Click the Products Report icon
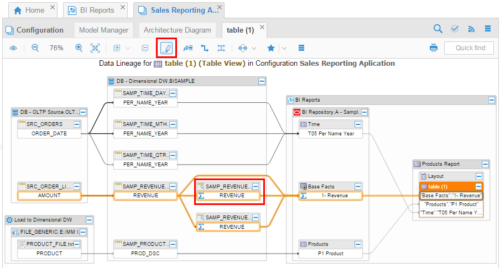 [x=417, y=164]
